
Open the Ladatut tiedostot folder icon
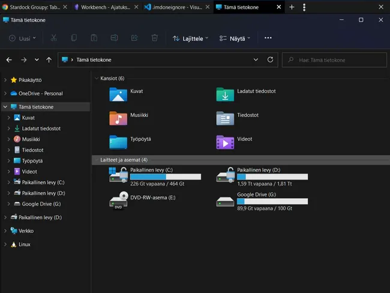(225, 94)
